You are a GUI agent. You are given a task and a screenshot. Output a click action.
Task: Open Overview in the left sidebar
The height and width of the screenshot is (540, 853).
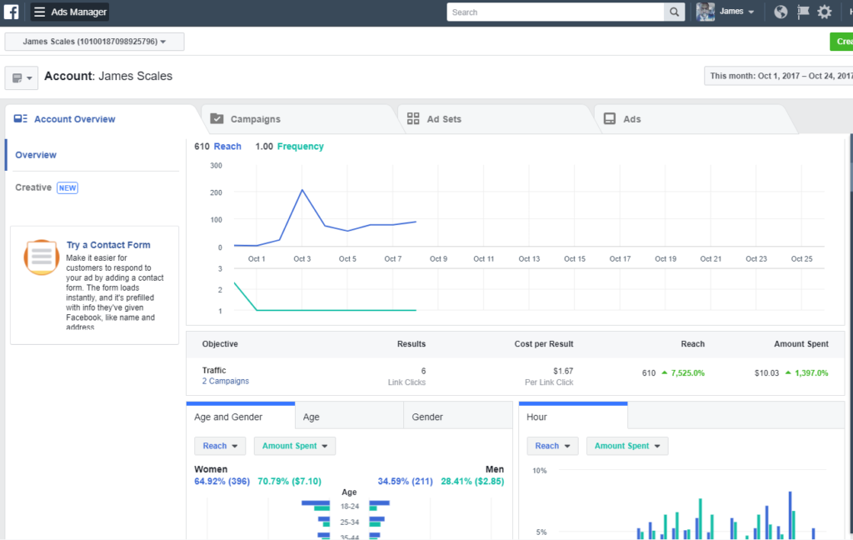pyautogui.click(x=35, y=155)
